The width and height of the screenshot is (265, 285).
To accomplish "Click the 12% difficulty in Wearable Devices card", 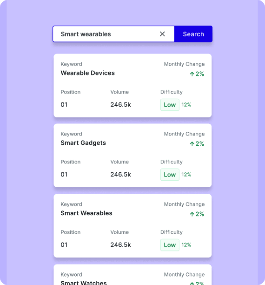I will [186, 105].
